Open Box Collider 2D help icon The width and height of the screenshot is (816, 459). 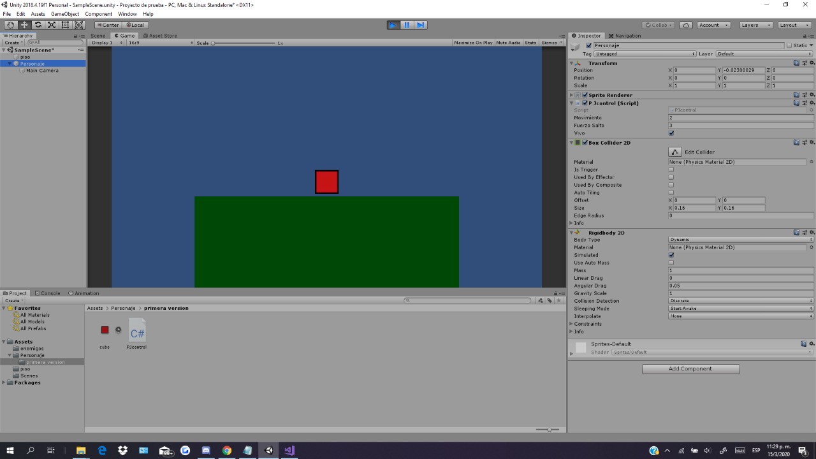[x=797, y=142]
